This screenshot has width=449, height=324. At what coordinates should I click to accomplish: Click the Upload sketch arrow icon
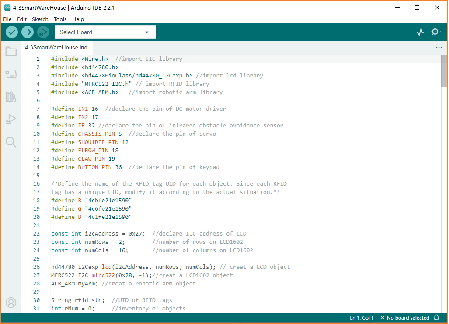(27, 32)
